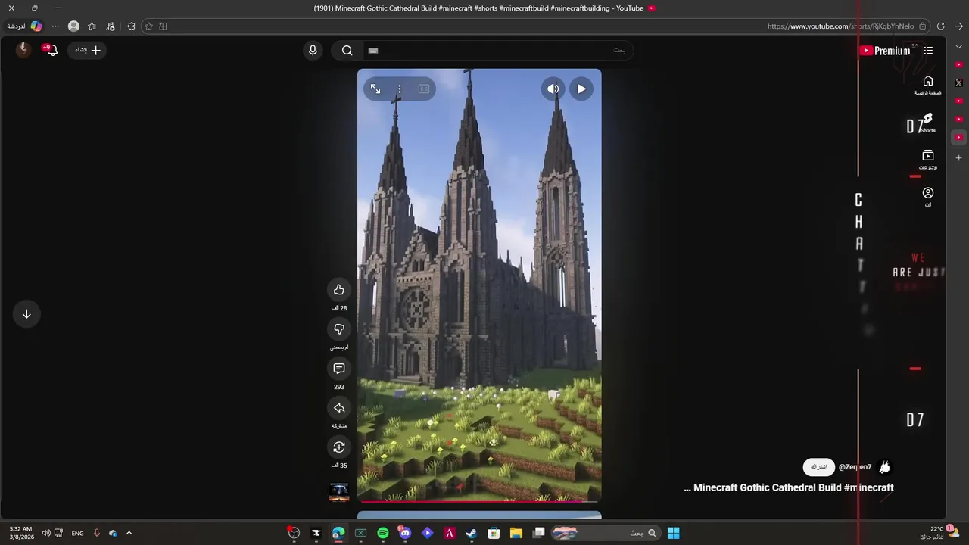The width and height of the screenshot is (969, 545).
Task: Switch the ENG input language indicator
Action: click(77, 533)
